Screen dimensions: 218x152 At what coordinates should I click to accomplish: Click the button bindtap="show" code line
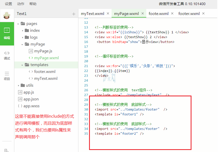(136, 42)
